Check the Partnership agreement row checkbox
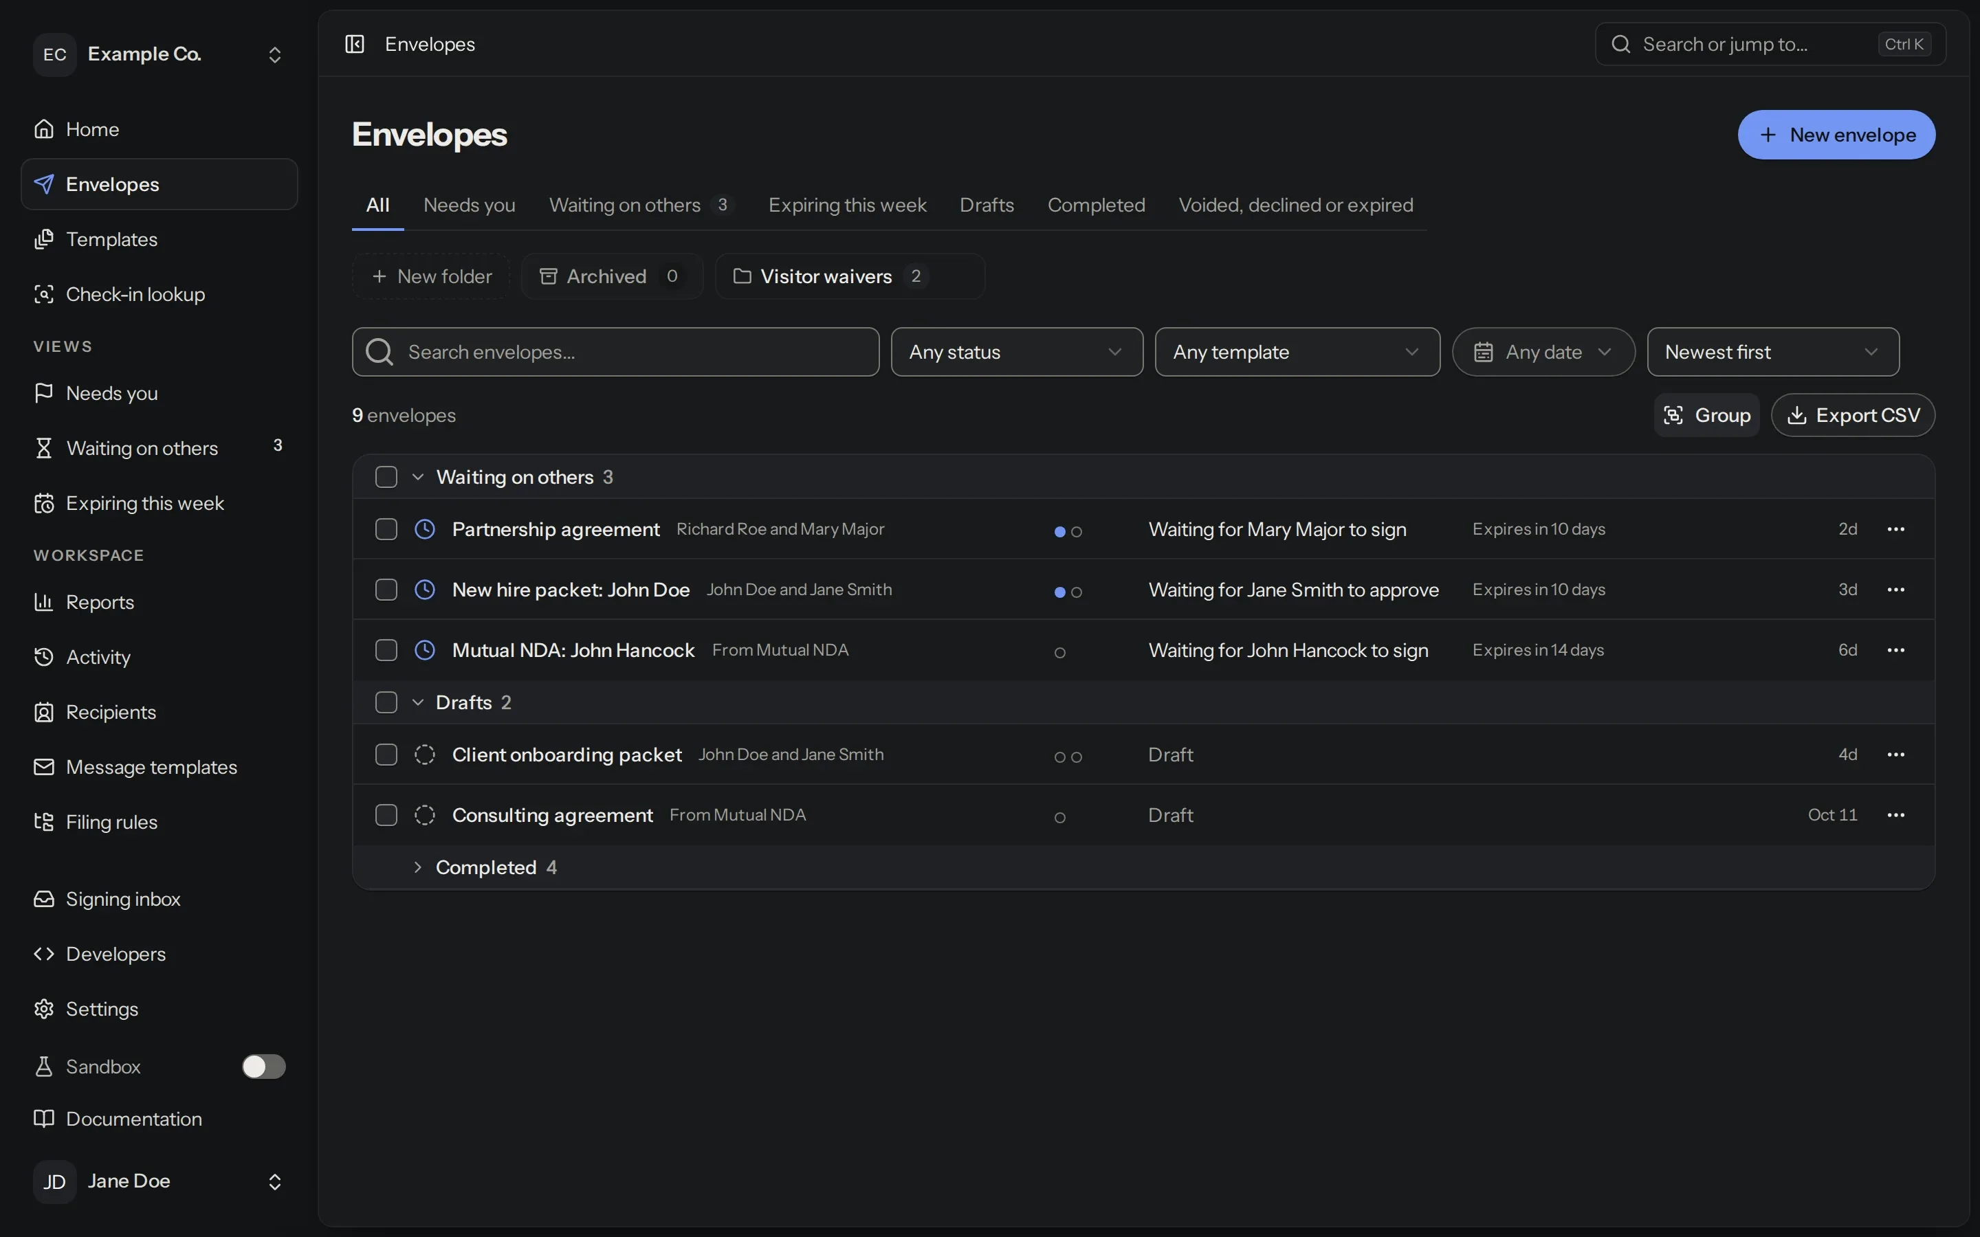Screen dimensions: 1980x1237 click(386, 529)
